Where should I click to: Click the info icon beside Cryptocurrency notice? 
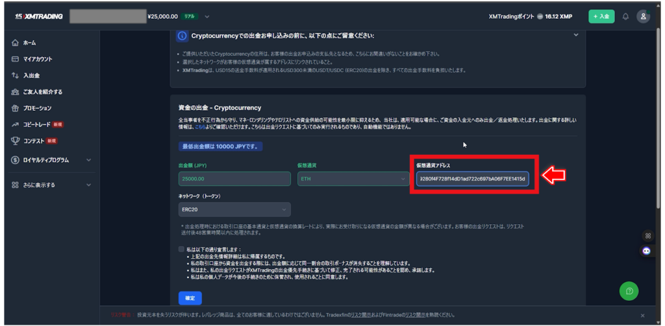point(182,36)
